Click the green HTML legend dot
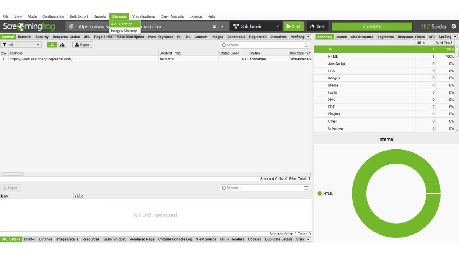459x256 pixels. tap(320, 193)
